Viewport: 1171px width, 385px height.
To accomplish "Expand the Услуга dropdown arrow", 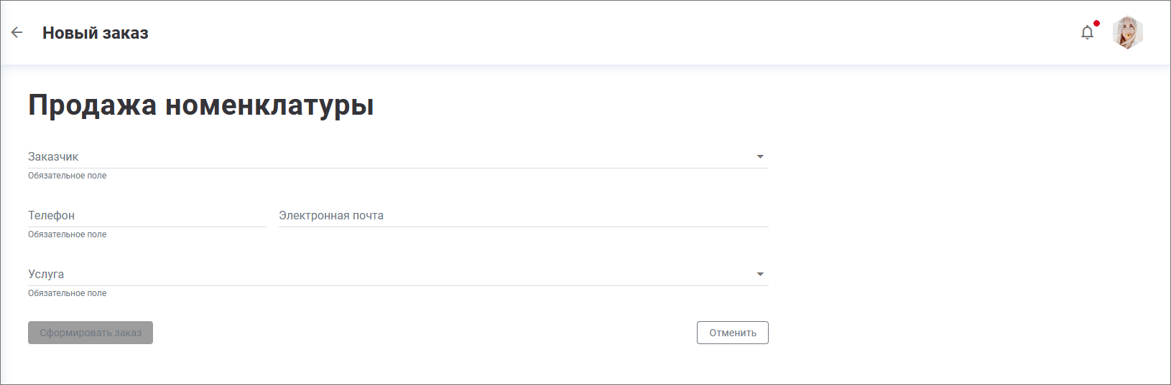I will 760,274.
